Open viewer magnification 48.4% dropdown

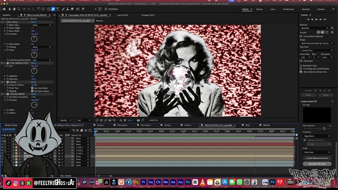point(65,120)
